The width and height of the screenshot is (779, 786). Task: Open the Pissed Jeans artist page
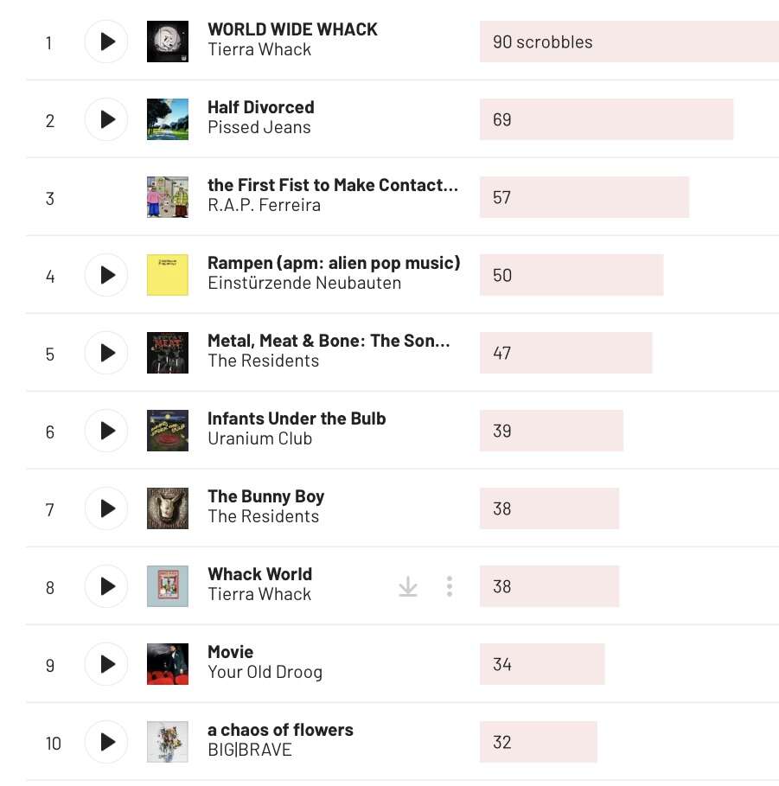[x=259, y=128]
